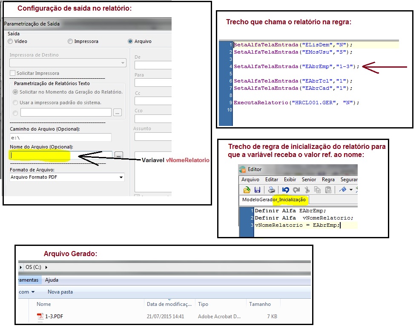The width and height of the screenshot is (419, 331).
Task: Click the Copy icon in Editor toolbar
Action: click(317, 190)
